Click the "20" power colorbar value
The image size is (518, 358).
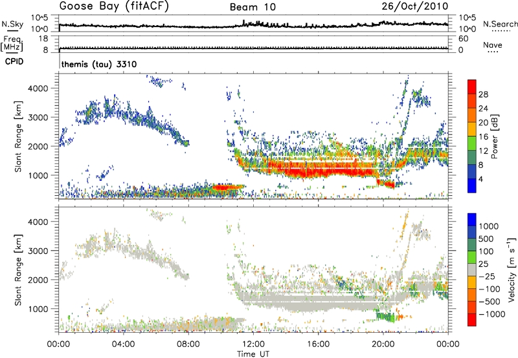tap(483, 123)
